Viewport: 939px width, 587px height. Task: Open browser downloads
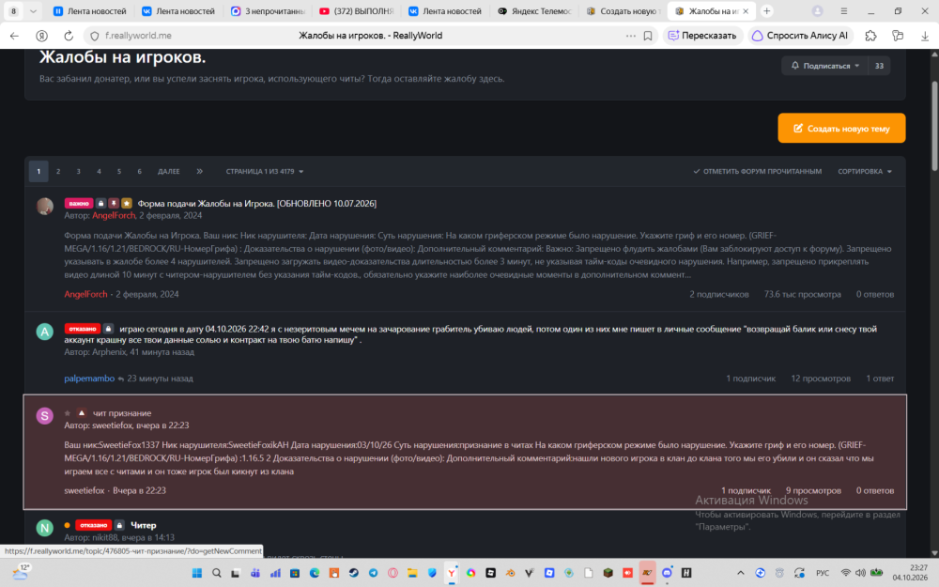tap(925, 36)
